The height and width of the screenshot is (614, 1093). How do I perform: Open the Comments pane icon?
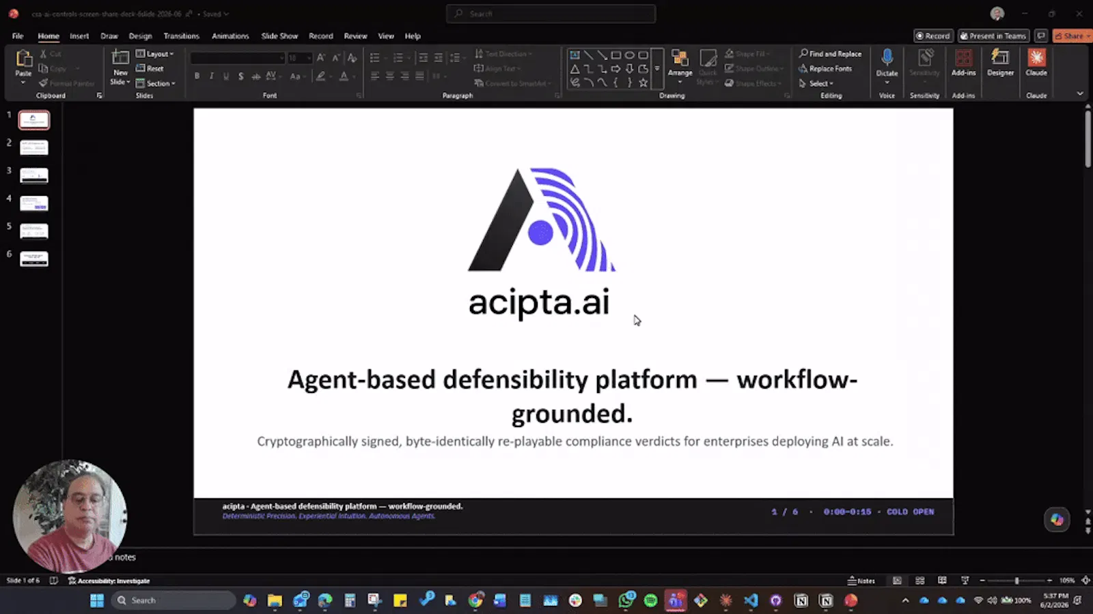coord(1041,36)
